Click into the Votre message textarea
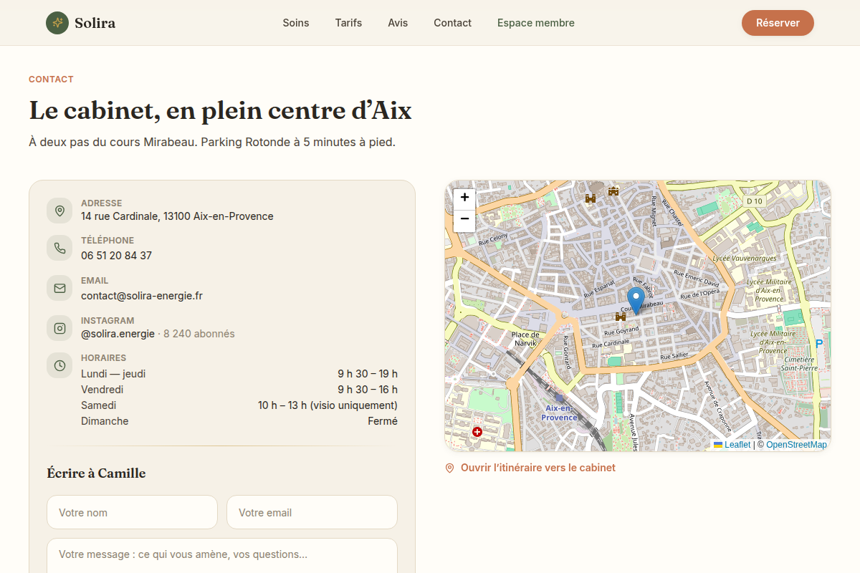The height and width of the screenshot is (573, 860). tap(222, 556)
